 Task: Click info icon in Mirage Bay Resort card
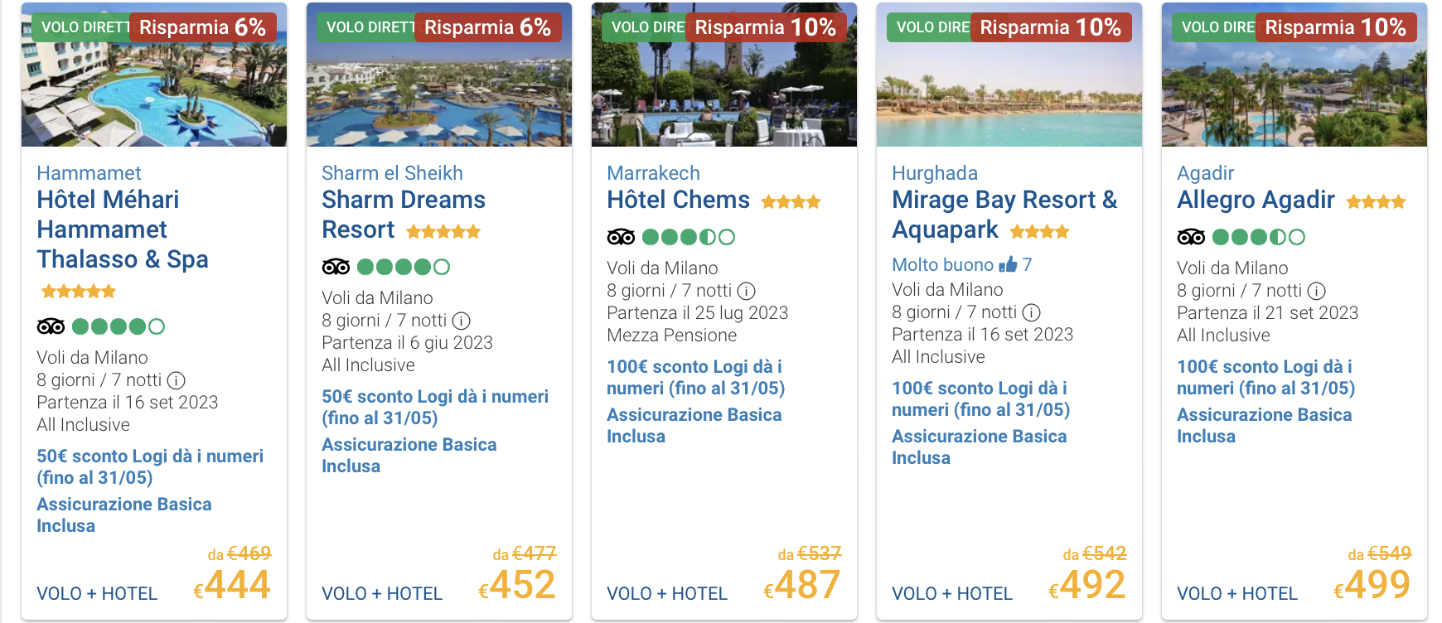point(1031,312)
